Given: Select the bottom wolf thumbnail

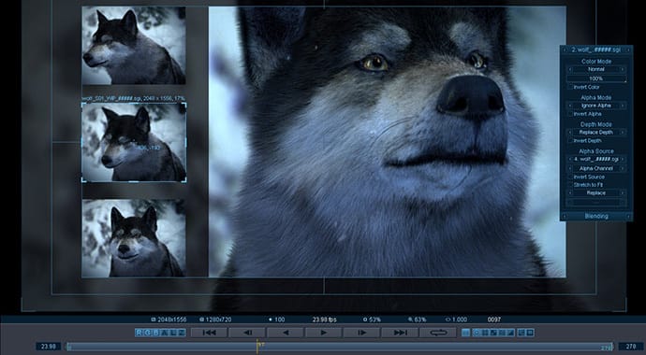Looking at the screenshot, I should [x=134, y=238].
